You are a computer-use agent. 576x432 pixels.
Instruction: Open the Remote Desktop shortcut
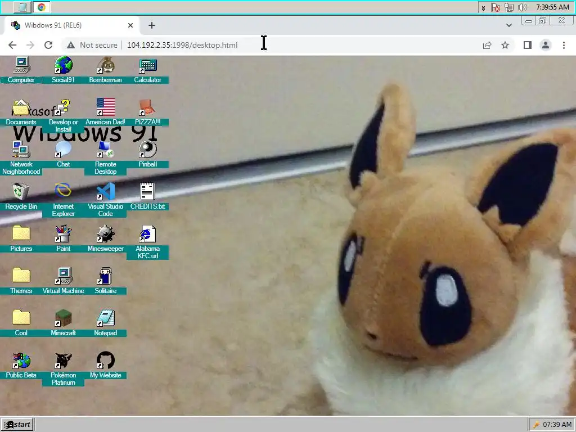pyautogui.click(x=105, y=157)
